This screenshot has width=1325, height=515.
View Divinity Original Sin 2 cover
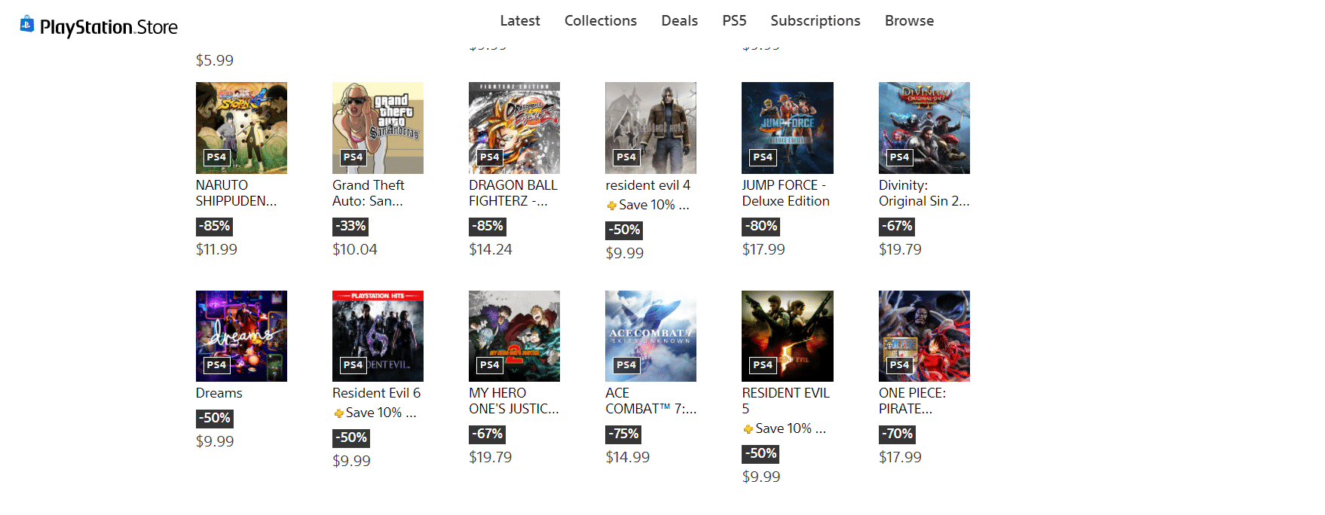coord(924,128)
